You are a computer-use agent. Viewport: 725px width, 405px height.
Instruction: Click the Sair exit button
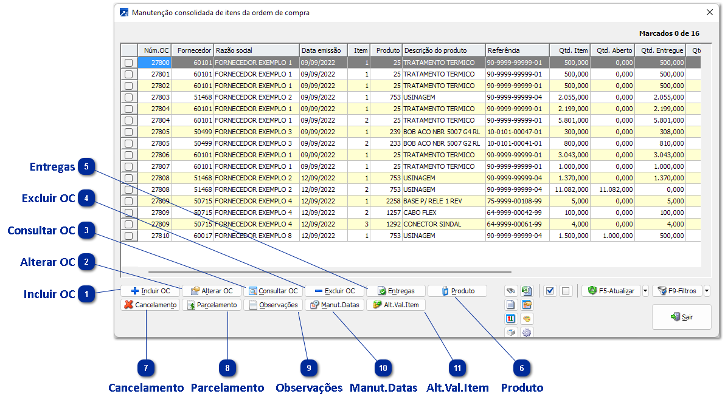(681, 317)
